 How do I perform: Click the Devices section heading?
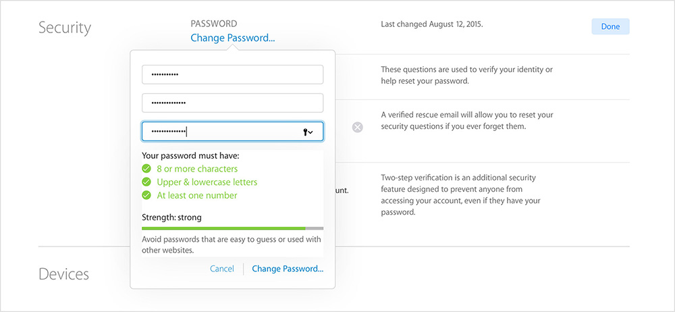(63, 274)
